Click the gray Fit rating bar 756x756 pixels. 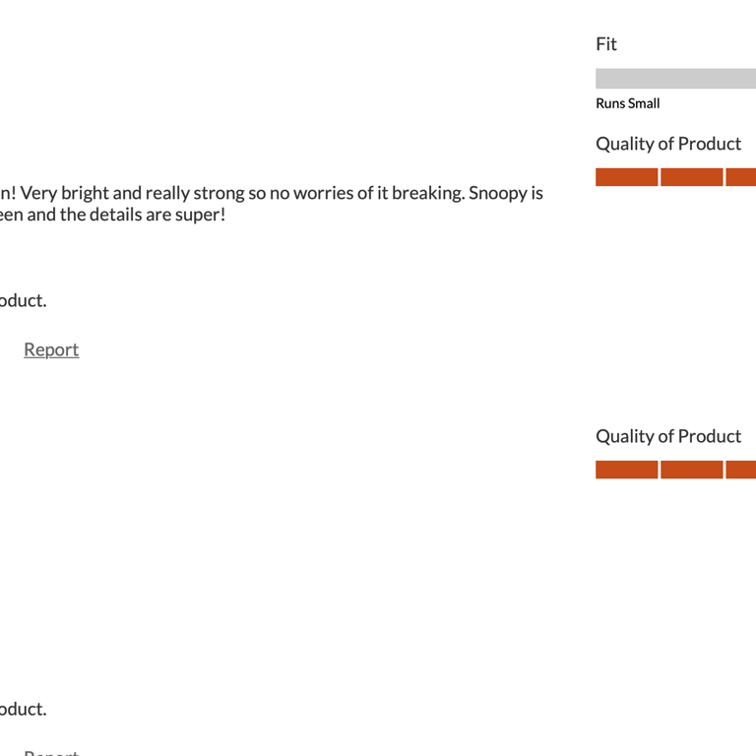point(675,79)
